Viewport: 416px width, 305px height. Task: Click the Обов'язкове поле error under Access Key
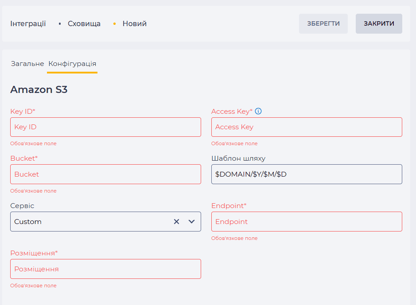[234, 143]
